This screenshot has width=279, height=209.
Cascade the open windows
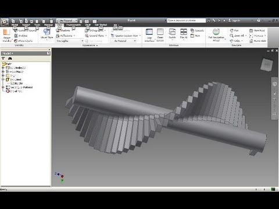click(x=197, y=30)
